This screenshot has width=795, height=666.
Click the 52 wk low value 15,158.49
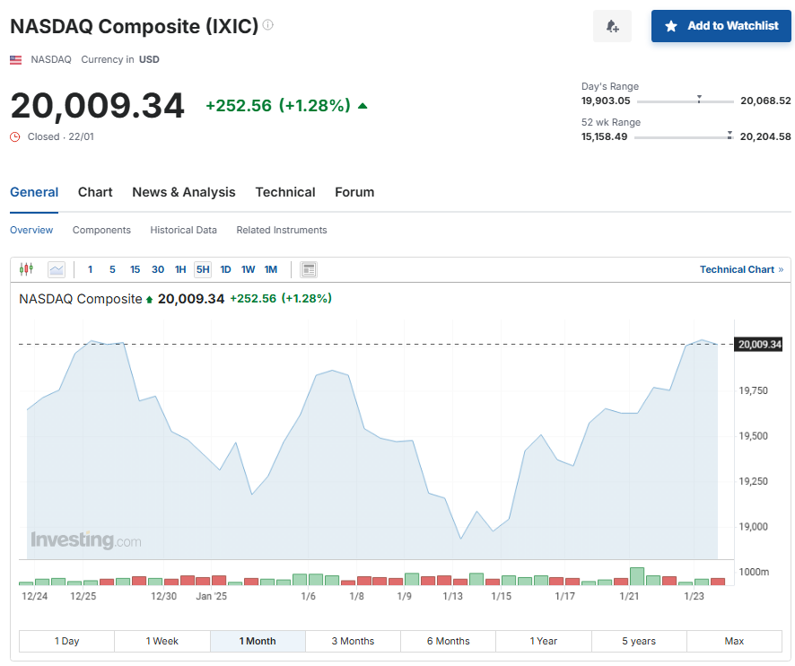pyautogui.click(x=604, y=136)
